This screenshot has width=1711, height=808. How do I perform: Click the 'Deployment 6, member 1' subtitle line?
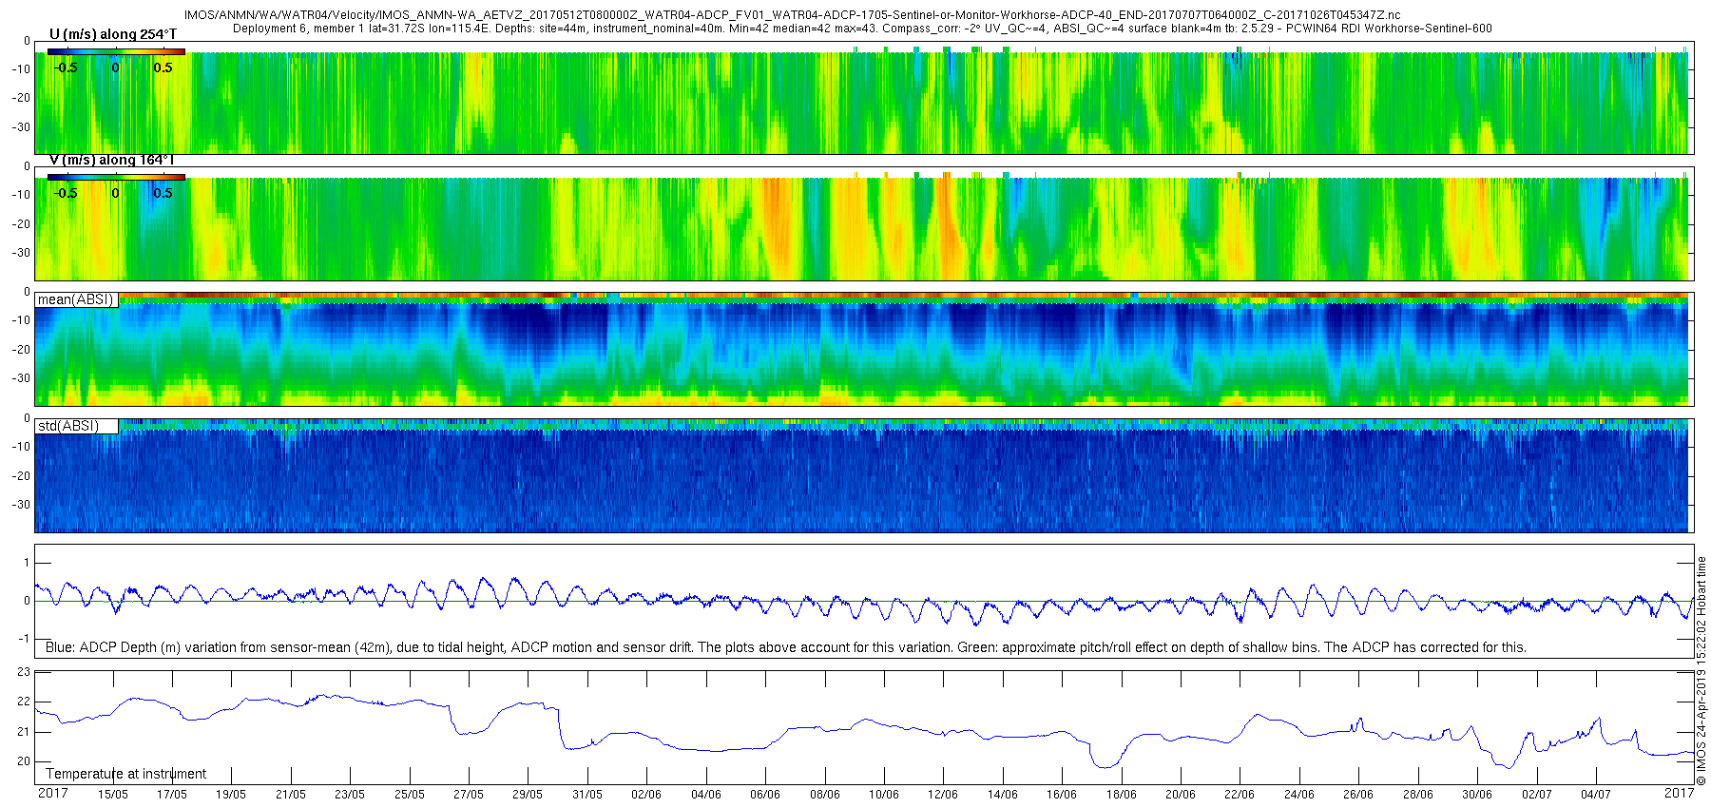click(862, 29)
